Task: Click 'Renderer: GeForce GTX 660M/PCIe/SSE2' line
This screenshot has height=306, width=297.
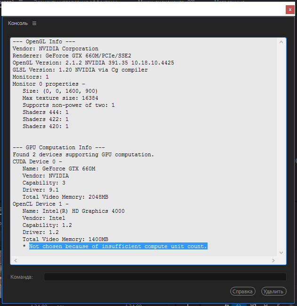Action: tap(72, 56)
